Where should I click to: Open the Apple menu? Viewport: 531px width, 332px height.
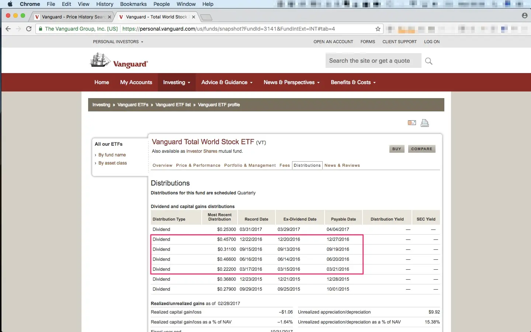click(10, 4)
